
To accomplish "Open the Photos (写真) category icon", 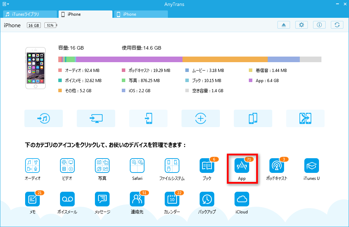I will (x=102, y=166).
